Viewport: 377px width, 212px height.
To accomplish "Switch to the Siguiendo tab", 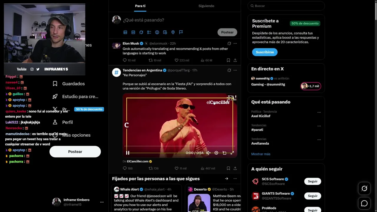I will [206, 6].
